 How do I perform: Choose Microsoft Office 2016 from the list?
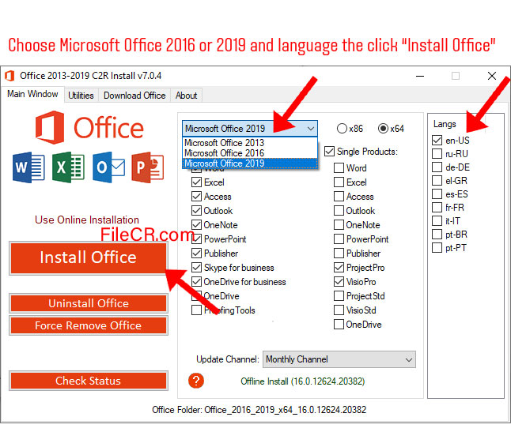coord(250,153)
